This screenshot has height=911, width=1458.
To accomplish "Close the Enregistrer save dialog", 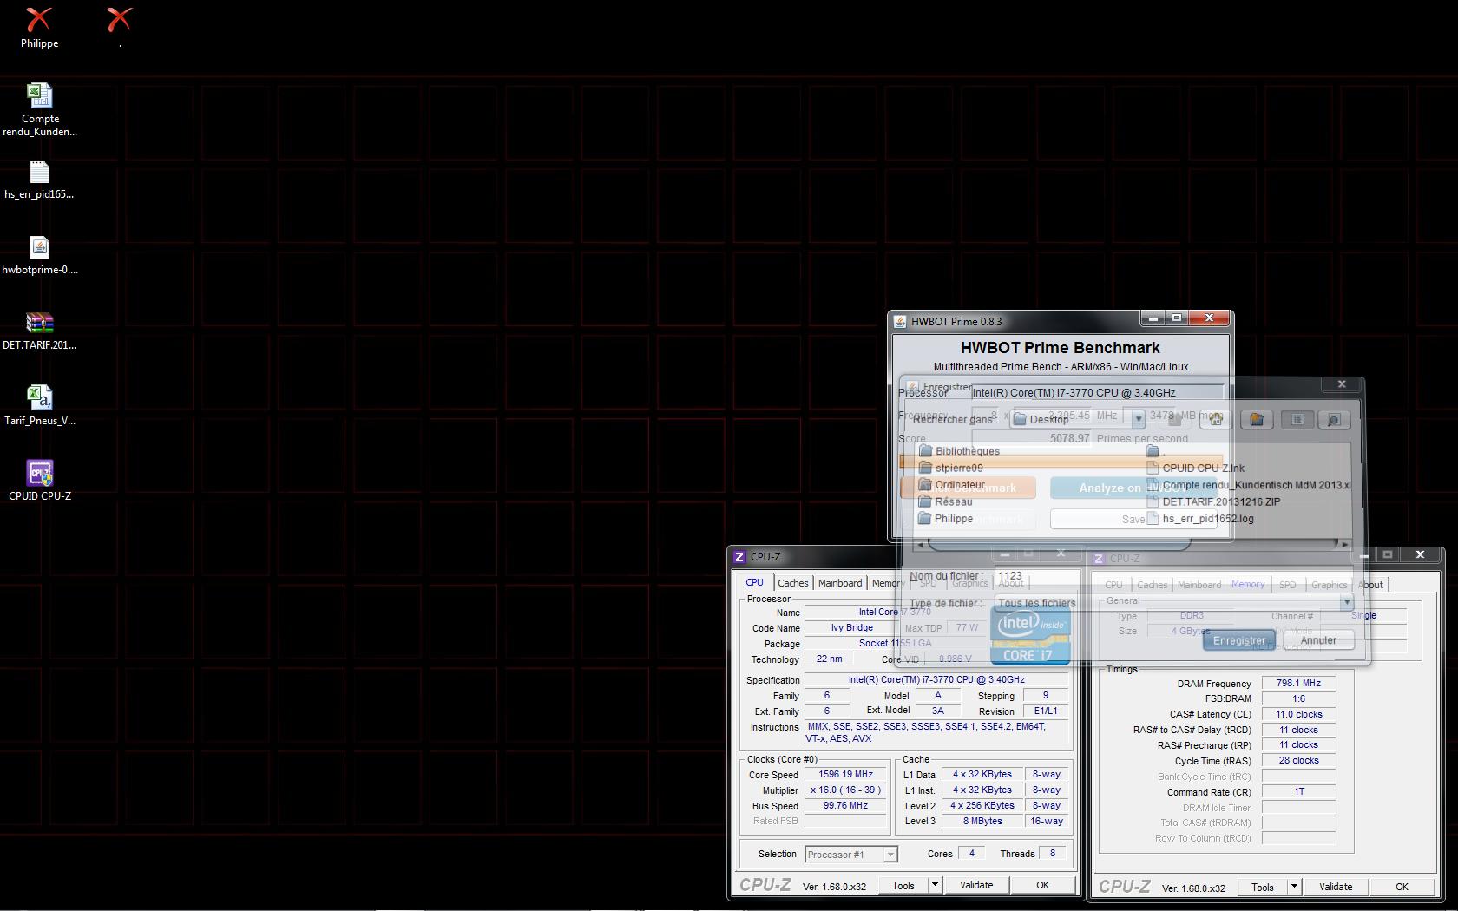I will [1342, 384].
